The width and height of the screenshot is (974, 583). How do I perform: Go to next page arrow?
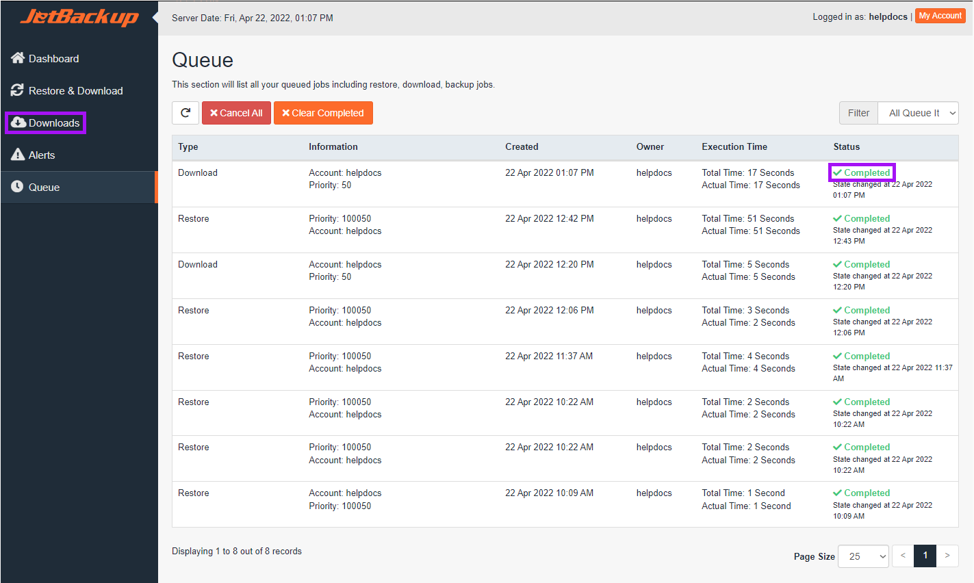click(947, 556)
